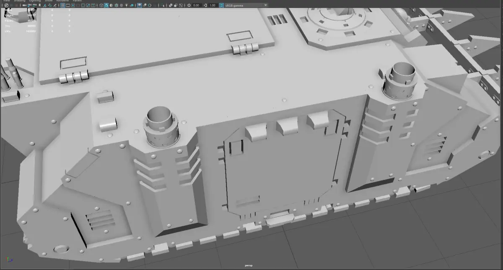Activate the 2D Pan/Zoom icon
503x270 pixels.
(50, 5)
